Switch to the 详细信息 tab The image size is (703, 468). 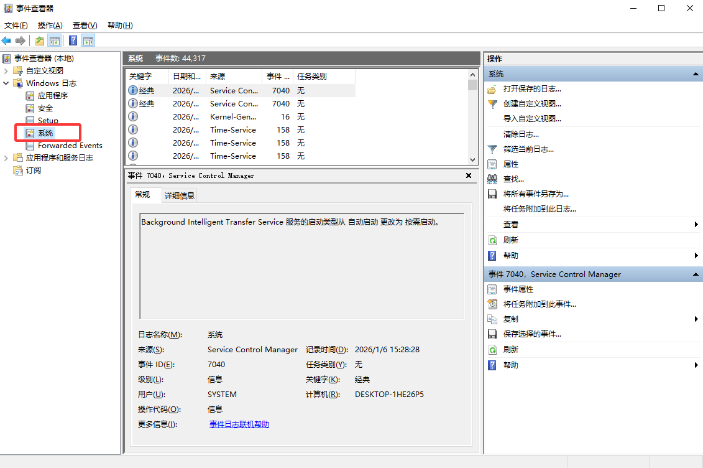tap(179, 195)
